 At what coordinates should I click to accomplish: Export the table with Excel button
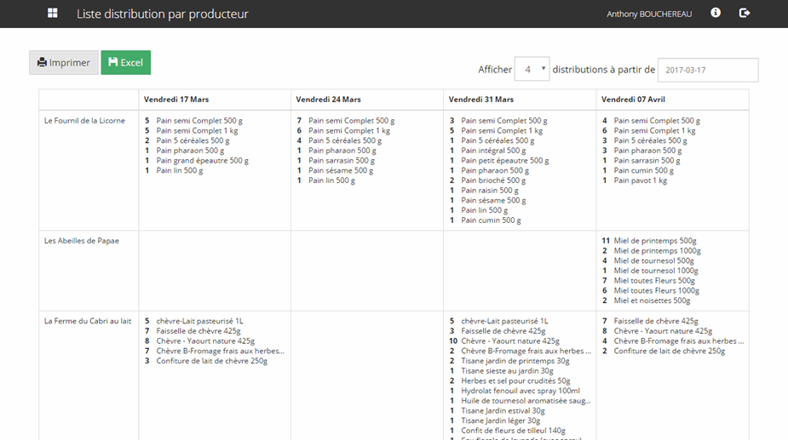(x=126, y=63)
